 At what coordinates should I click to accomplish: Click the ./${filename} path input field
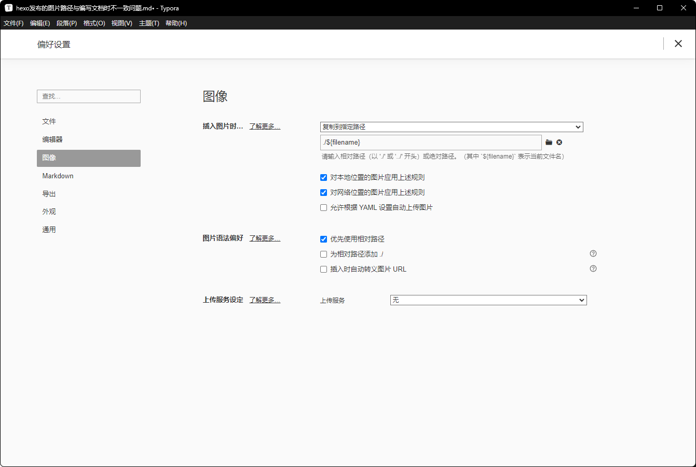tap(430, 143)
